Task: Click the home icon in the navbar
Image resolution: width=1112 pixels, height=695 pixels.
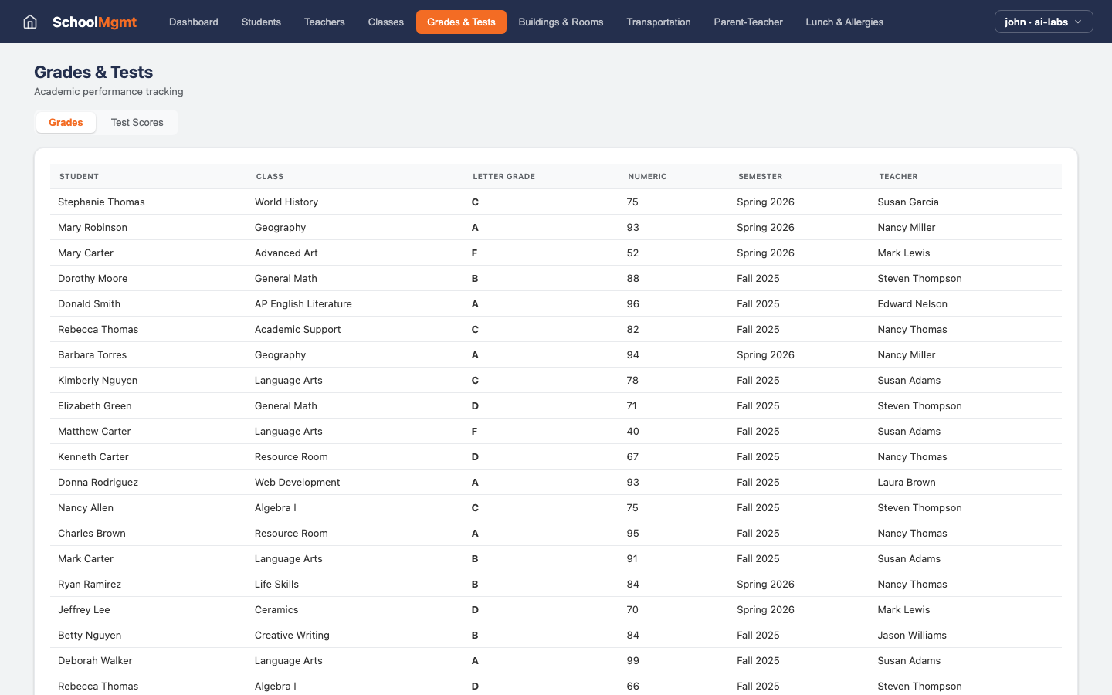Action: [x=29, y=22]
